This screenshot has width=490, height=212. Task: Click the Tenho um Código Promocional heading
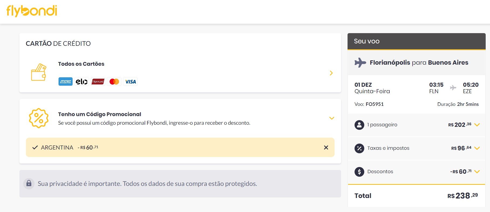tap(100, 114)
